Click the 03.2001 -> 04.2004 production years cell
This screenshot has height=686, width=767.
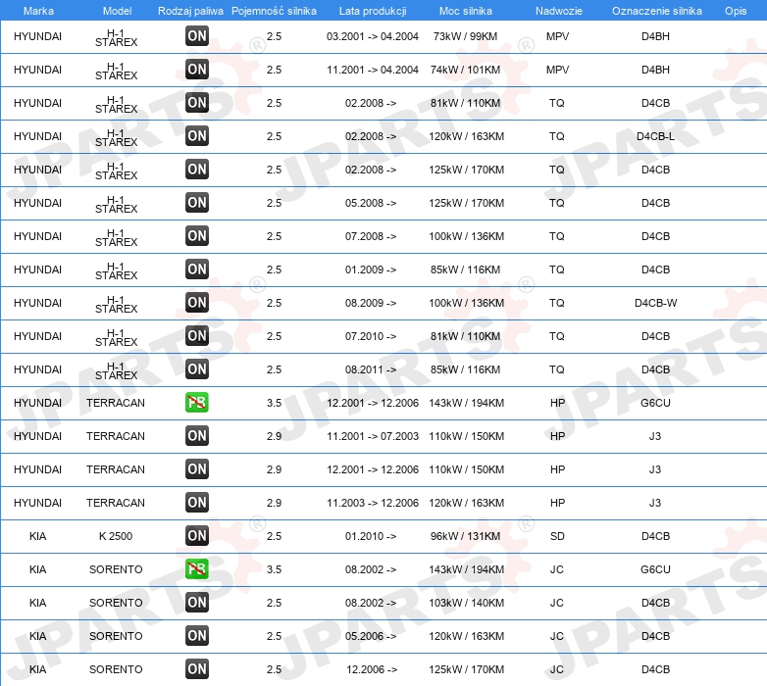(x=373, y=36)
